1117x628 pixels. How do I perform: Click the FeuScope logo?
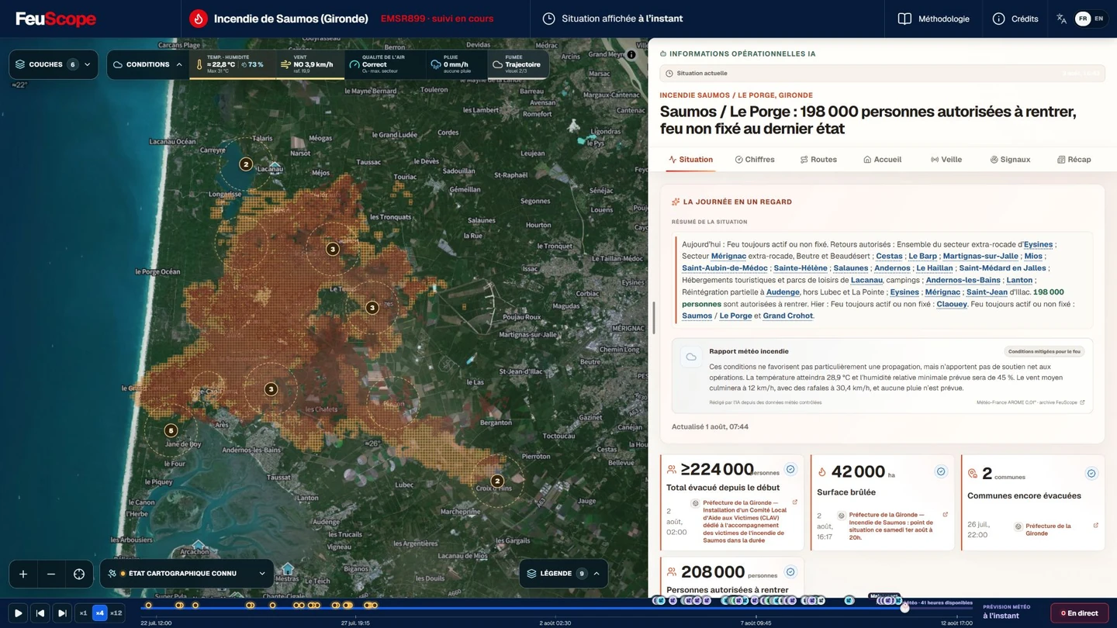[56, 19]
